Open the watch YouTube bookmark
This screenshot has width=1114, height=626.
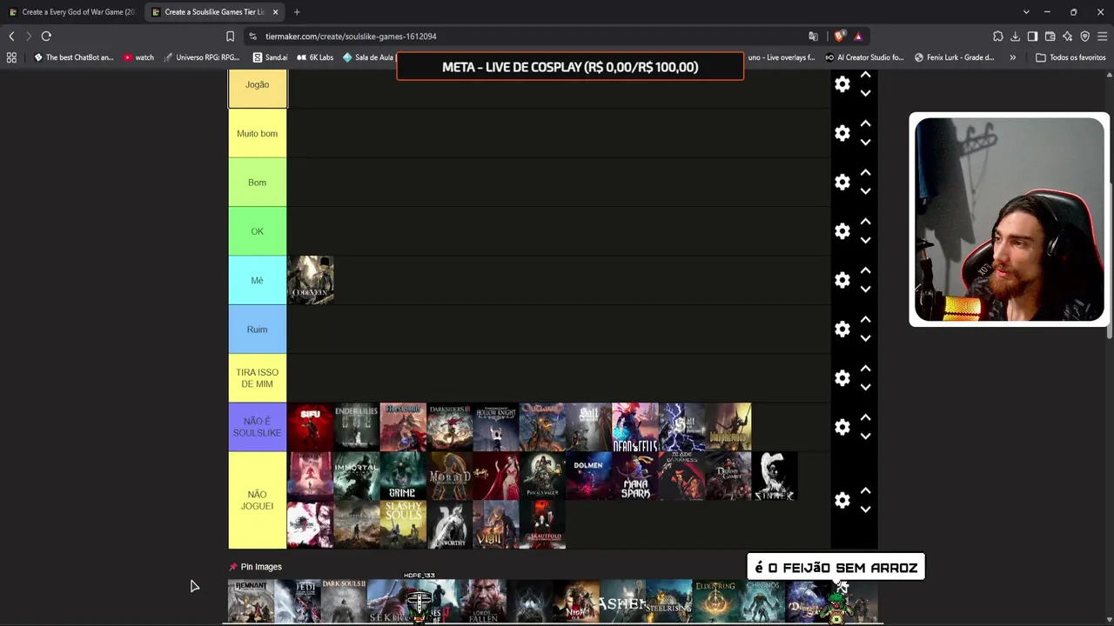click(x=138, y=57)
